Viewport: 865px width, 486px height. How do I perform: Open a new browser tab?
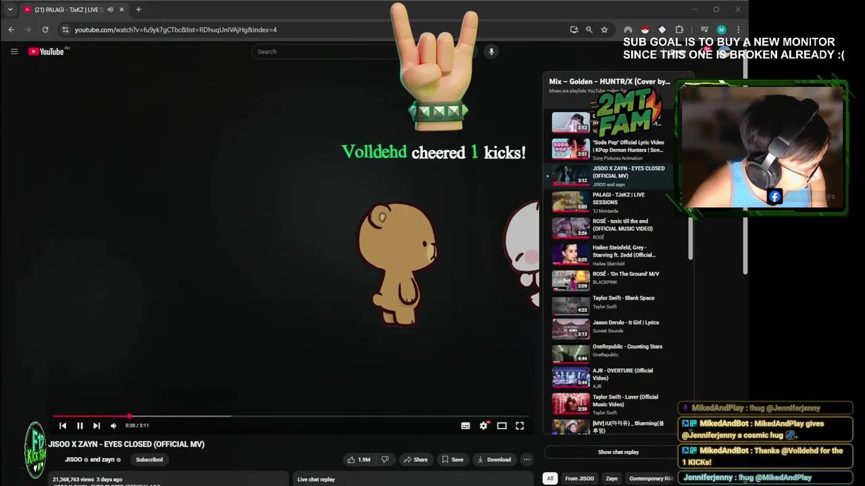click(x=139, y=9)
